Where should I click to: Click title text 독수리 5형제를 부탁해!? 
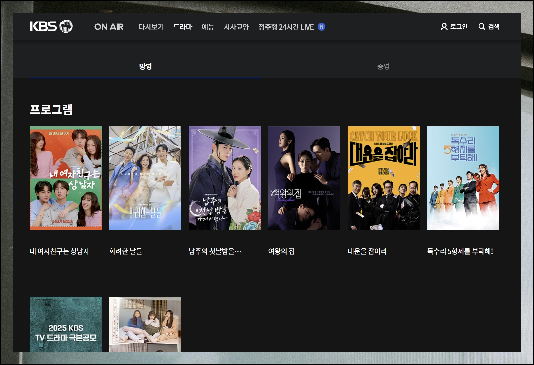pos(460,251)
